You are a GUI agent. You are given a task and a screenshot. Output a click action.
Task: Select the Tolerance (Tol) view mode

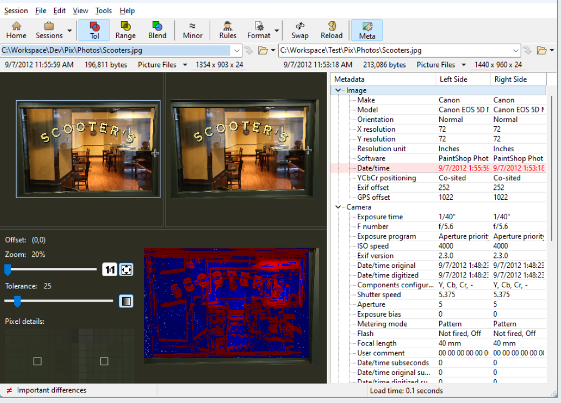[94, 30]
